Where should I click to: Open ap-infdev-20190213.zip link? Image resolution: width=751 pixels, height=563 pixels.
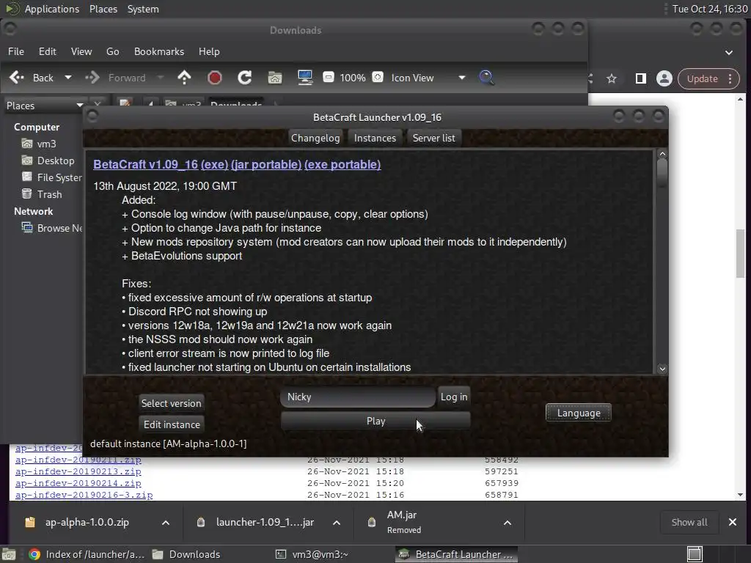coord(78,471)
